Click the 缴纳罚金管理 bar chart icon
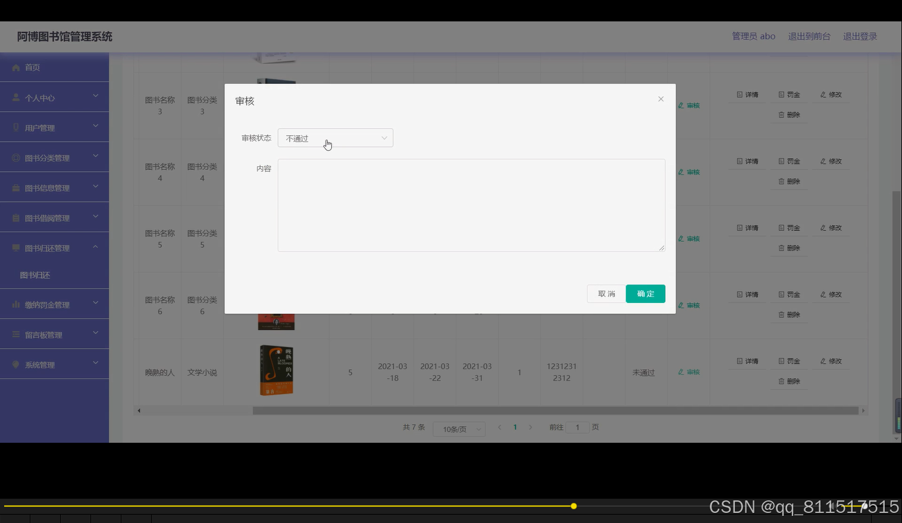902x523 pixels. (x=16, y=304)
